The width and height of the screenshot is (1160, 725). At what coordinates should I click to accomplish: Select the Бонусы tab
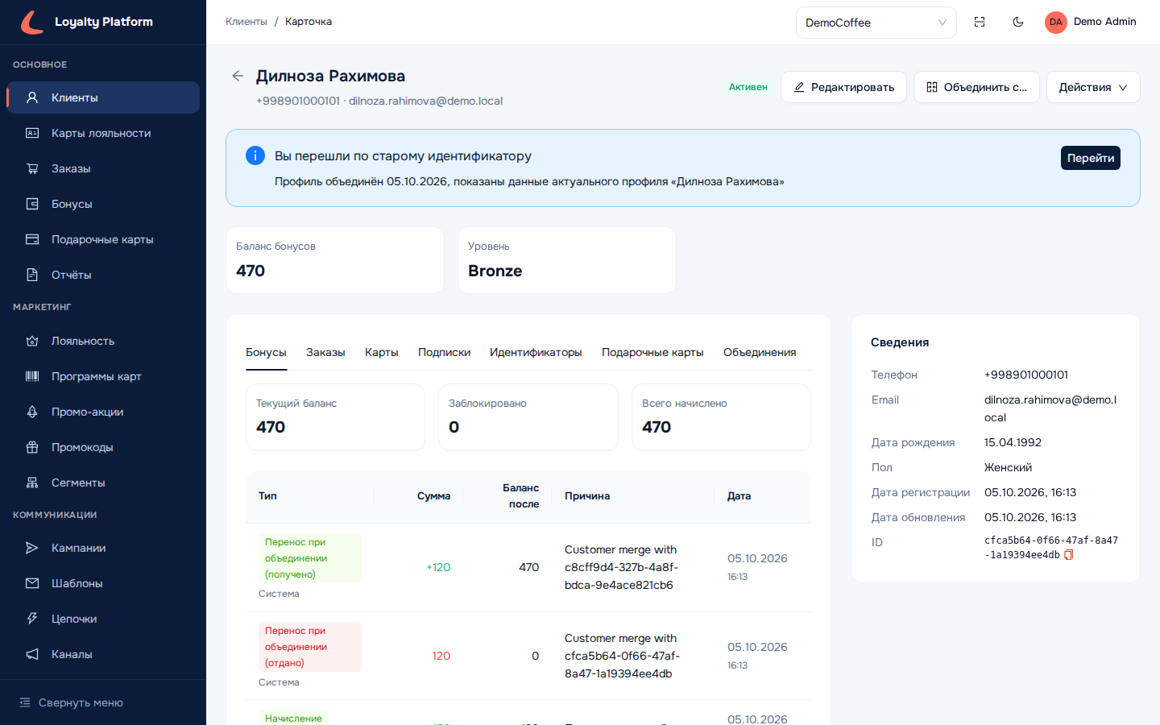[x=266, y=352]
